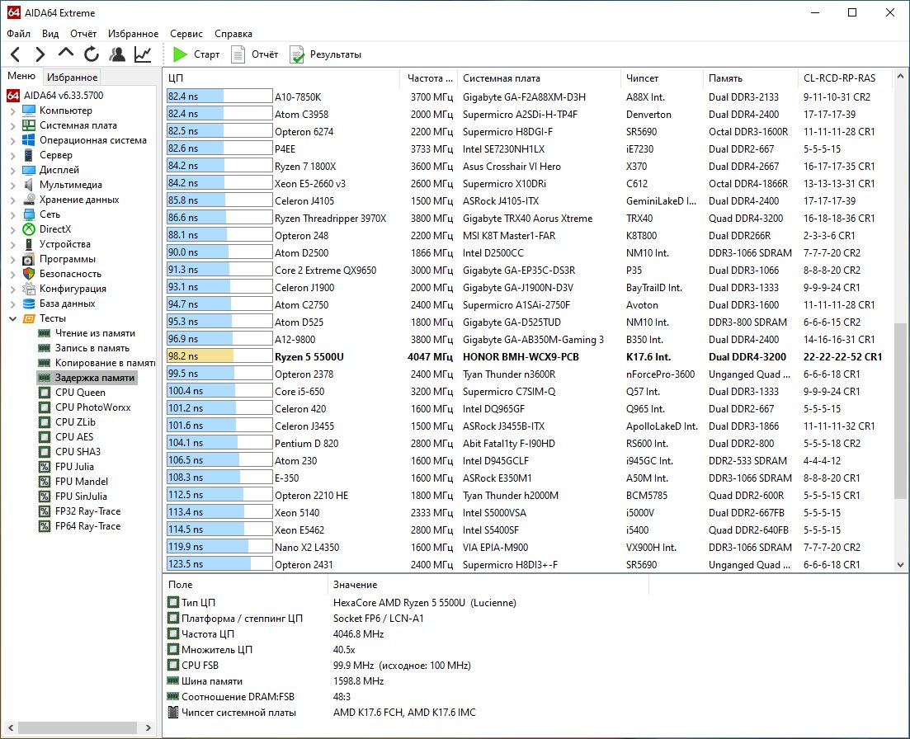Collapse the Тесты tree node
The width and height of the screenshot is (910, 739).
(12, 318)
